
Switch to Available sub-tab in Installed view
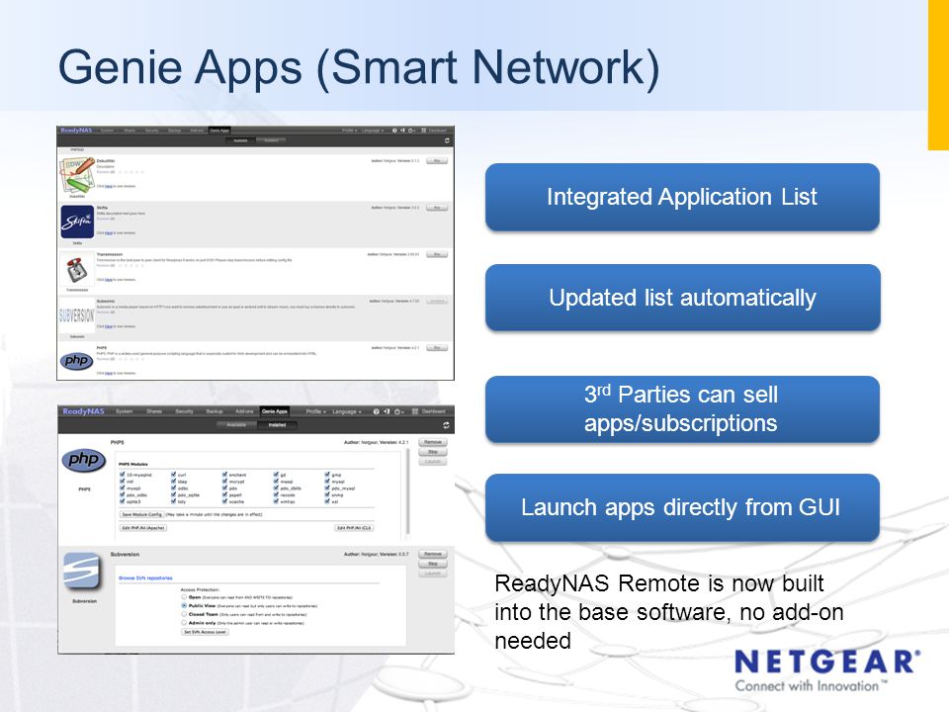click(x=236, y=425)
